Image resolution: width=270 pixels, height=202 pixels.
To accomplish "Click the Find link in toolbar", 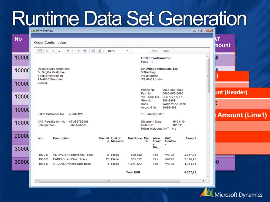I will pyautogui.click(x=154, y=51).
